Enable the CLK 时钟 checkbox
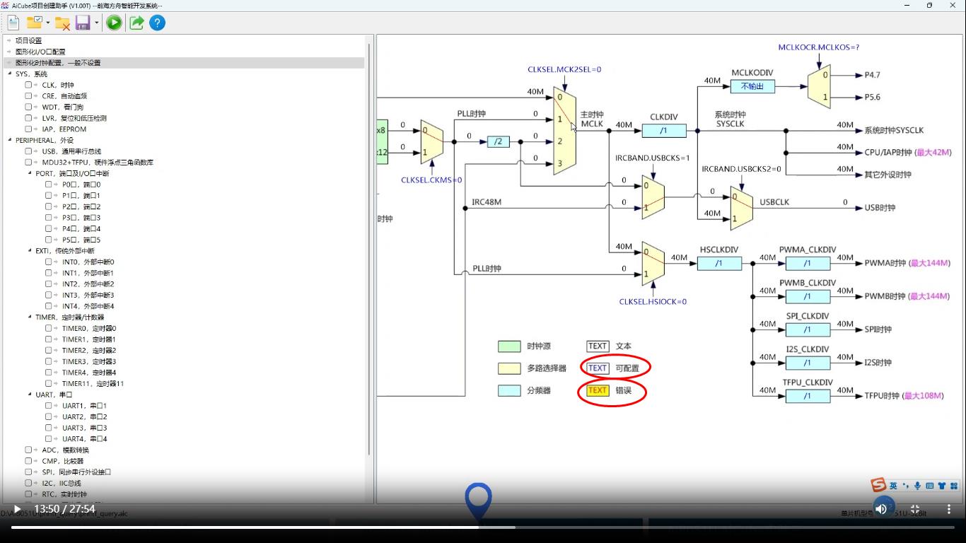 click(x=28, y=85)
